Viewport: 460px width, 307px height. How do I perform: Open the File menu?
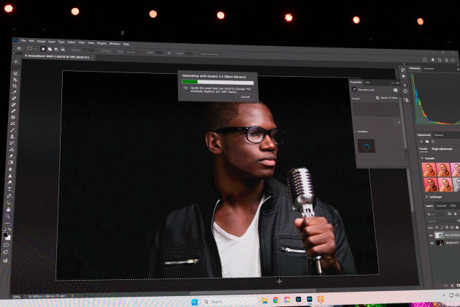pos(23,40)
